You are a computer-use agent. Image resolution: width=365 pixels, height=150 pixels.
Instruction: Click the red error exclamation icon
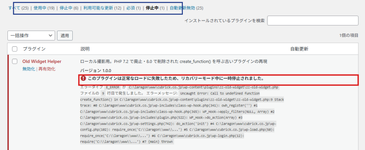click(83, 78)
